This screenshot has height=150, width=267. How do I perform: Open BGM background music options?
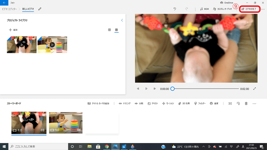pyautogui.click(x=204, y=9)
